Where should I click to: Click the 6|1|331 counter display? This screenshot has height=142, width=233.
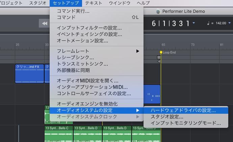(171, 24)
